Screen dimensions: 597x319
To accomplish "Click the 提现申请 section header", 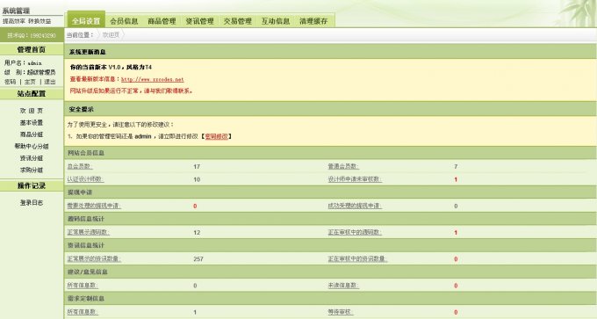I will [330, 192].
